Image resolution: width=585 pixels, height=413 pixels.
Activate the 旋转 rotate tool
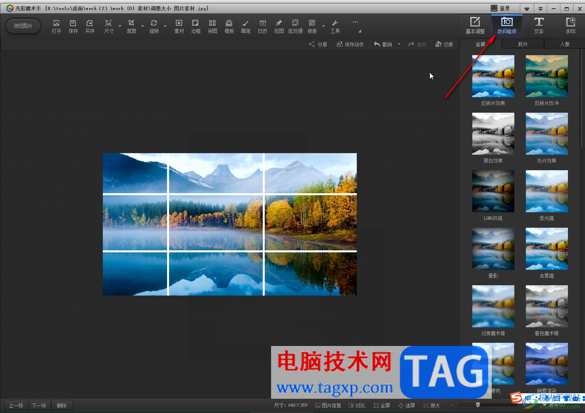154,26
